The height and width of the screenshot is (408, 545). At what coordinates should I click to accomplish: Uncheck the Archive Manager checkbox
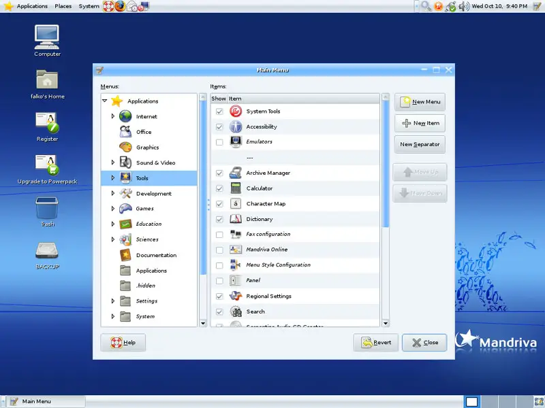(x=219, y=173)
